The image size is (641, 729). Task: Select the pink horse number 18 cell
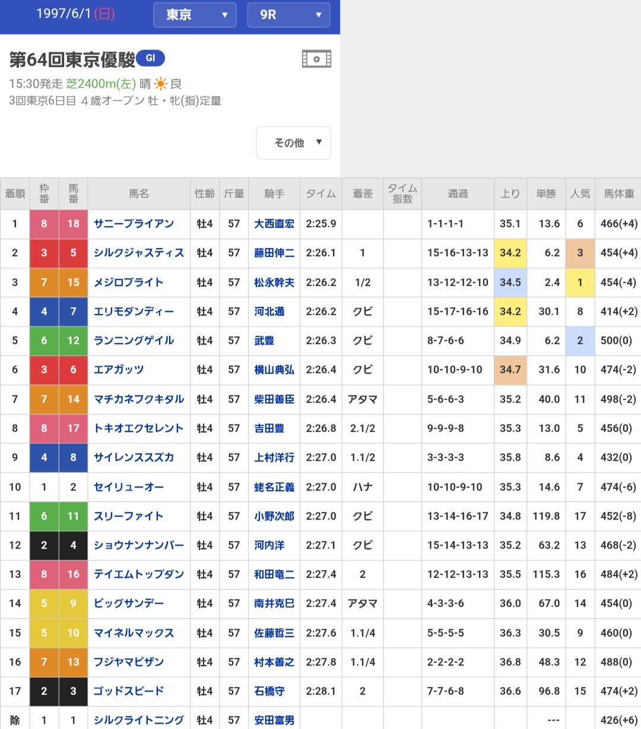coord(74,224)
